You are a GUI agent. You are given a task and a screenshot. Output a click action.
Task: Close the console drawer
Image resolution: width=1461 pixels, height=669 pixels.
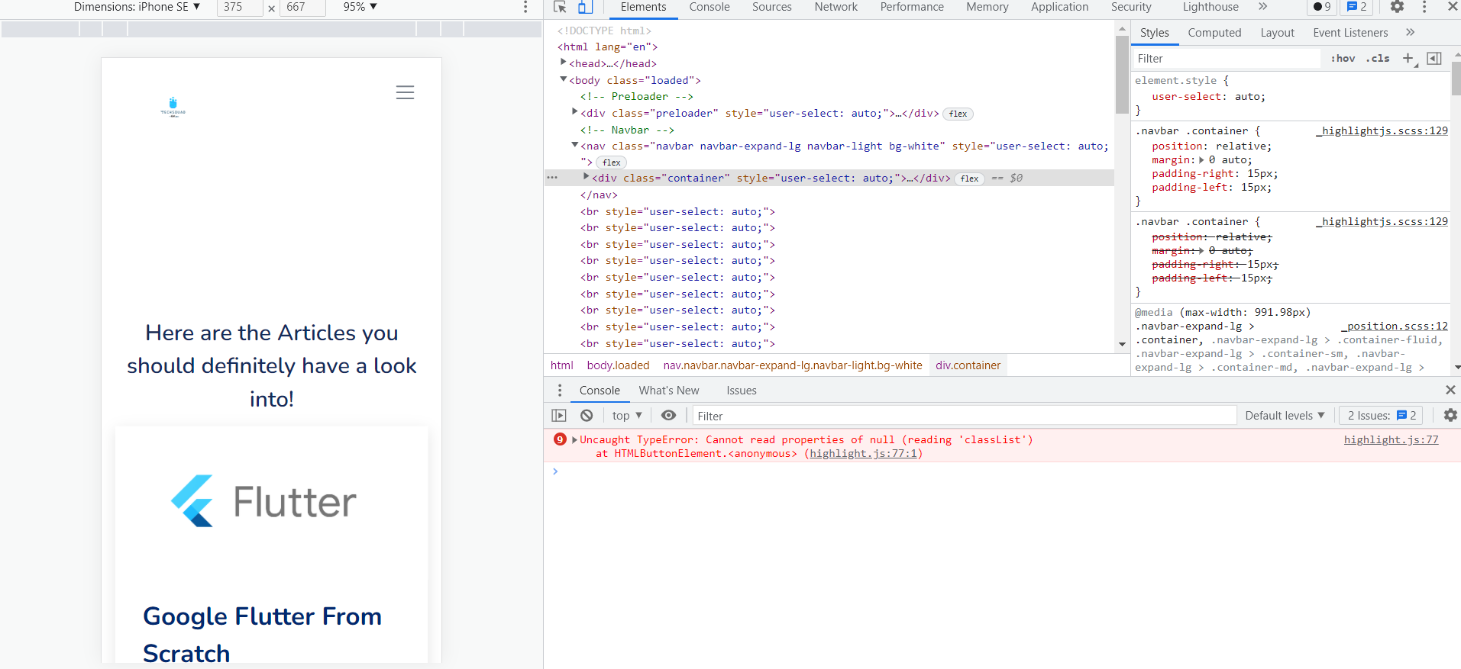point(1450,391)
